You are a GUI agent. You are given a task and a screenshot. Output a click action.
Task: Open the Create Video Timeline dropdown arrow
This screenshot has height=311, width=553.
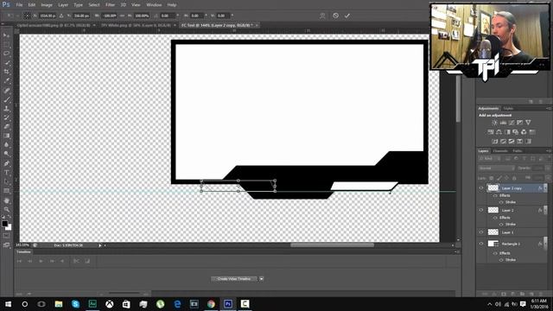[261, 279]
